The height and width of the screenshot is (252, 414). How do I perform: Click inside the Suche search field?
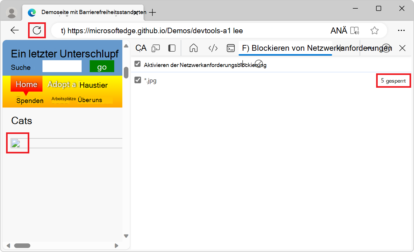62,67
